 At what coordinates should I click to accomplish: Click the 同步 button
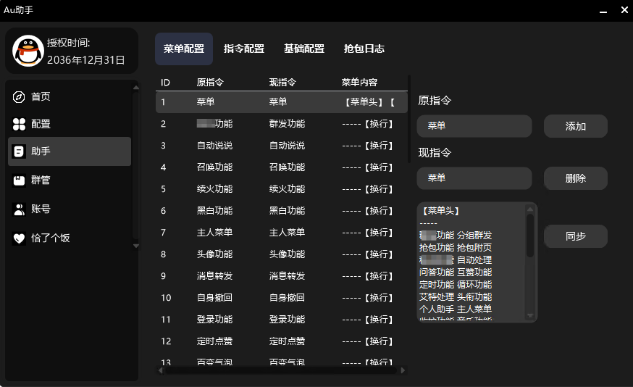[576, 236]
